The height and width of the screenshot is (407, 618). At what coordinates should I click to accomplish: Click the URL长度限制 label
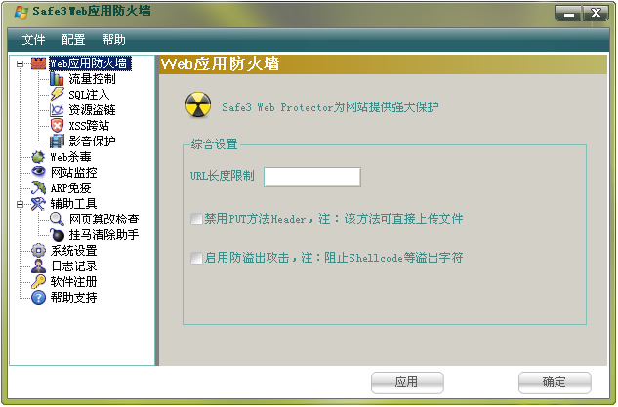[223, 176]
